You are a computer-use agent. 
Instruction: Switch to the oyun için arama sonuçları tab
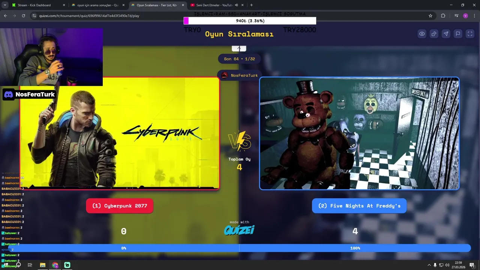click(x=98, y=5)
